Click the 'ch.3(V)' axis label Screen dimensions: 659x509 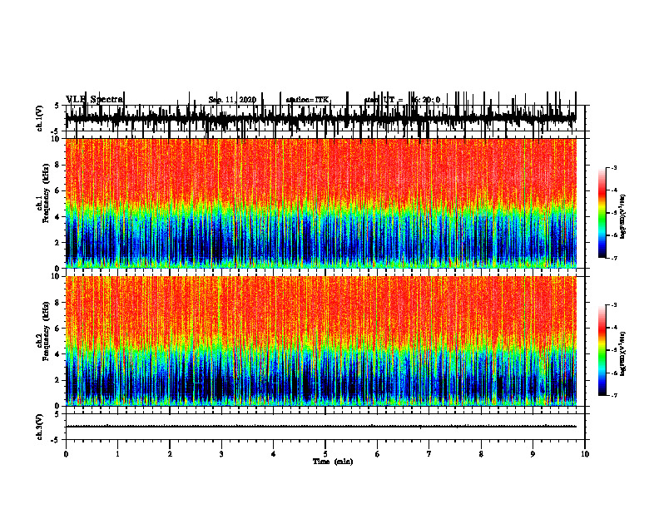click(x=40, y=427)
